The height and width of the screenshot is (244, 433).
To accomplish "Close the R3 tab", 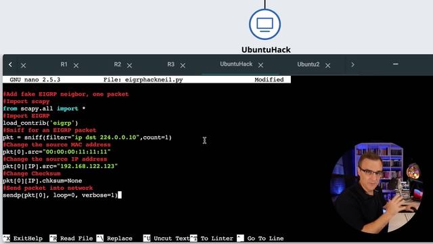I will tap(183, 66).
